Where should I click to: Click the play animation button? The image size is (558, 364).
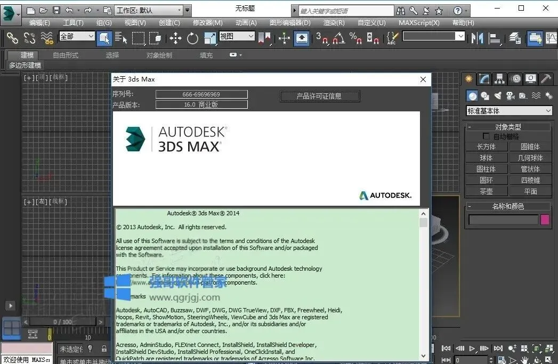coord(472,349)
